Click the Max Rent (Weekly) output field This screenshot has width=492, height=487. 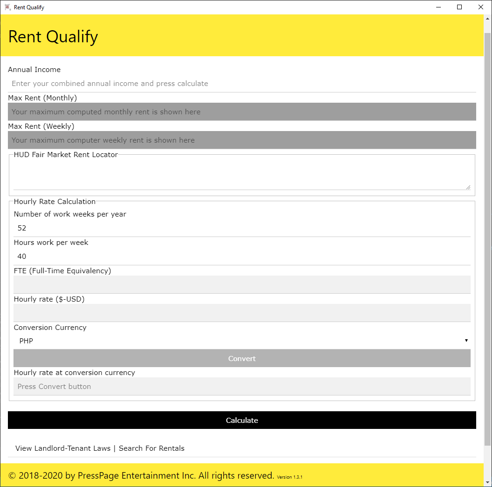click(x=242, y=140)
